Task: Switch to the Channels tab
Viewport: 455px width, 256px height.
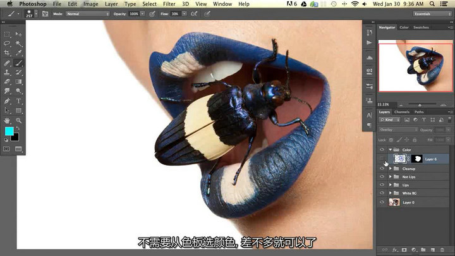Action: pyautogui.click(x=402, y=112)
